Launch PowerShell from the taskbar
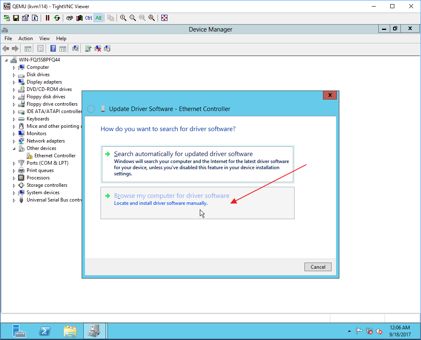 45,331
